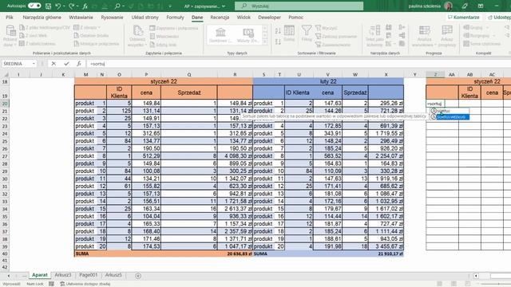Switch to Recenzja tab
This screenshot has height=287, width=511.
point(220,18)
